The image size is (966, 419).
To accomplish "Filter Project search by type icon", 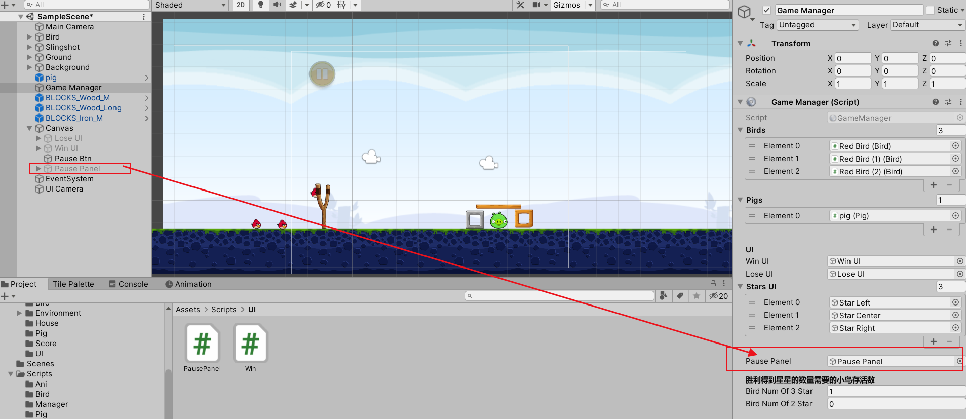I will [663, 296].
